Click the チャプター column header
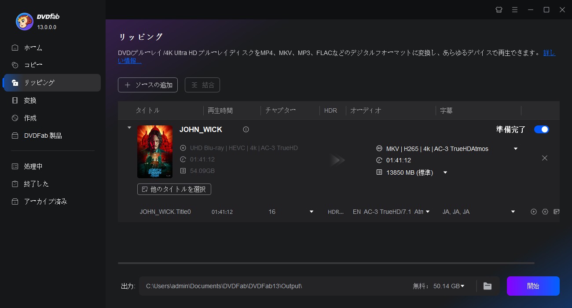 (280, 110)
